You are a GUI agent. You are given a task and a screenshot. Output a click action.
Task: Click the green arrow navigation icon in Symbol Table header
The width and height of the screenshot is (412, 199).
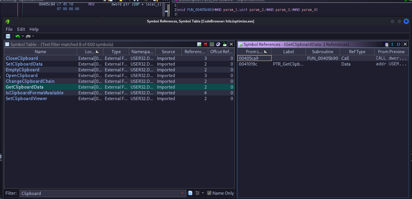coord(225,44)
